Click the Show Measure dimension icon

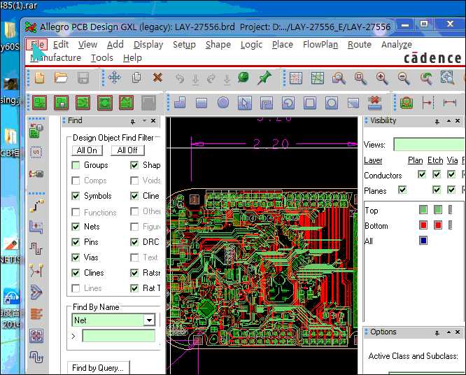click(450, 103)
